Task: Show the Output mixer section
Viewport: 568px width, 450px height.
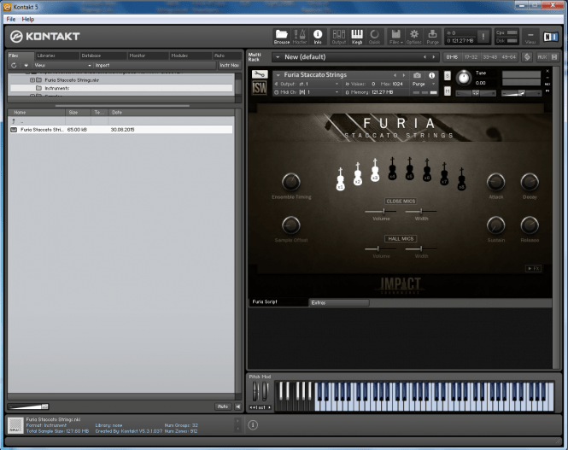Action: point(339,37)
